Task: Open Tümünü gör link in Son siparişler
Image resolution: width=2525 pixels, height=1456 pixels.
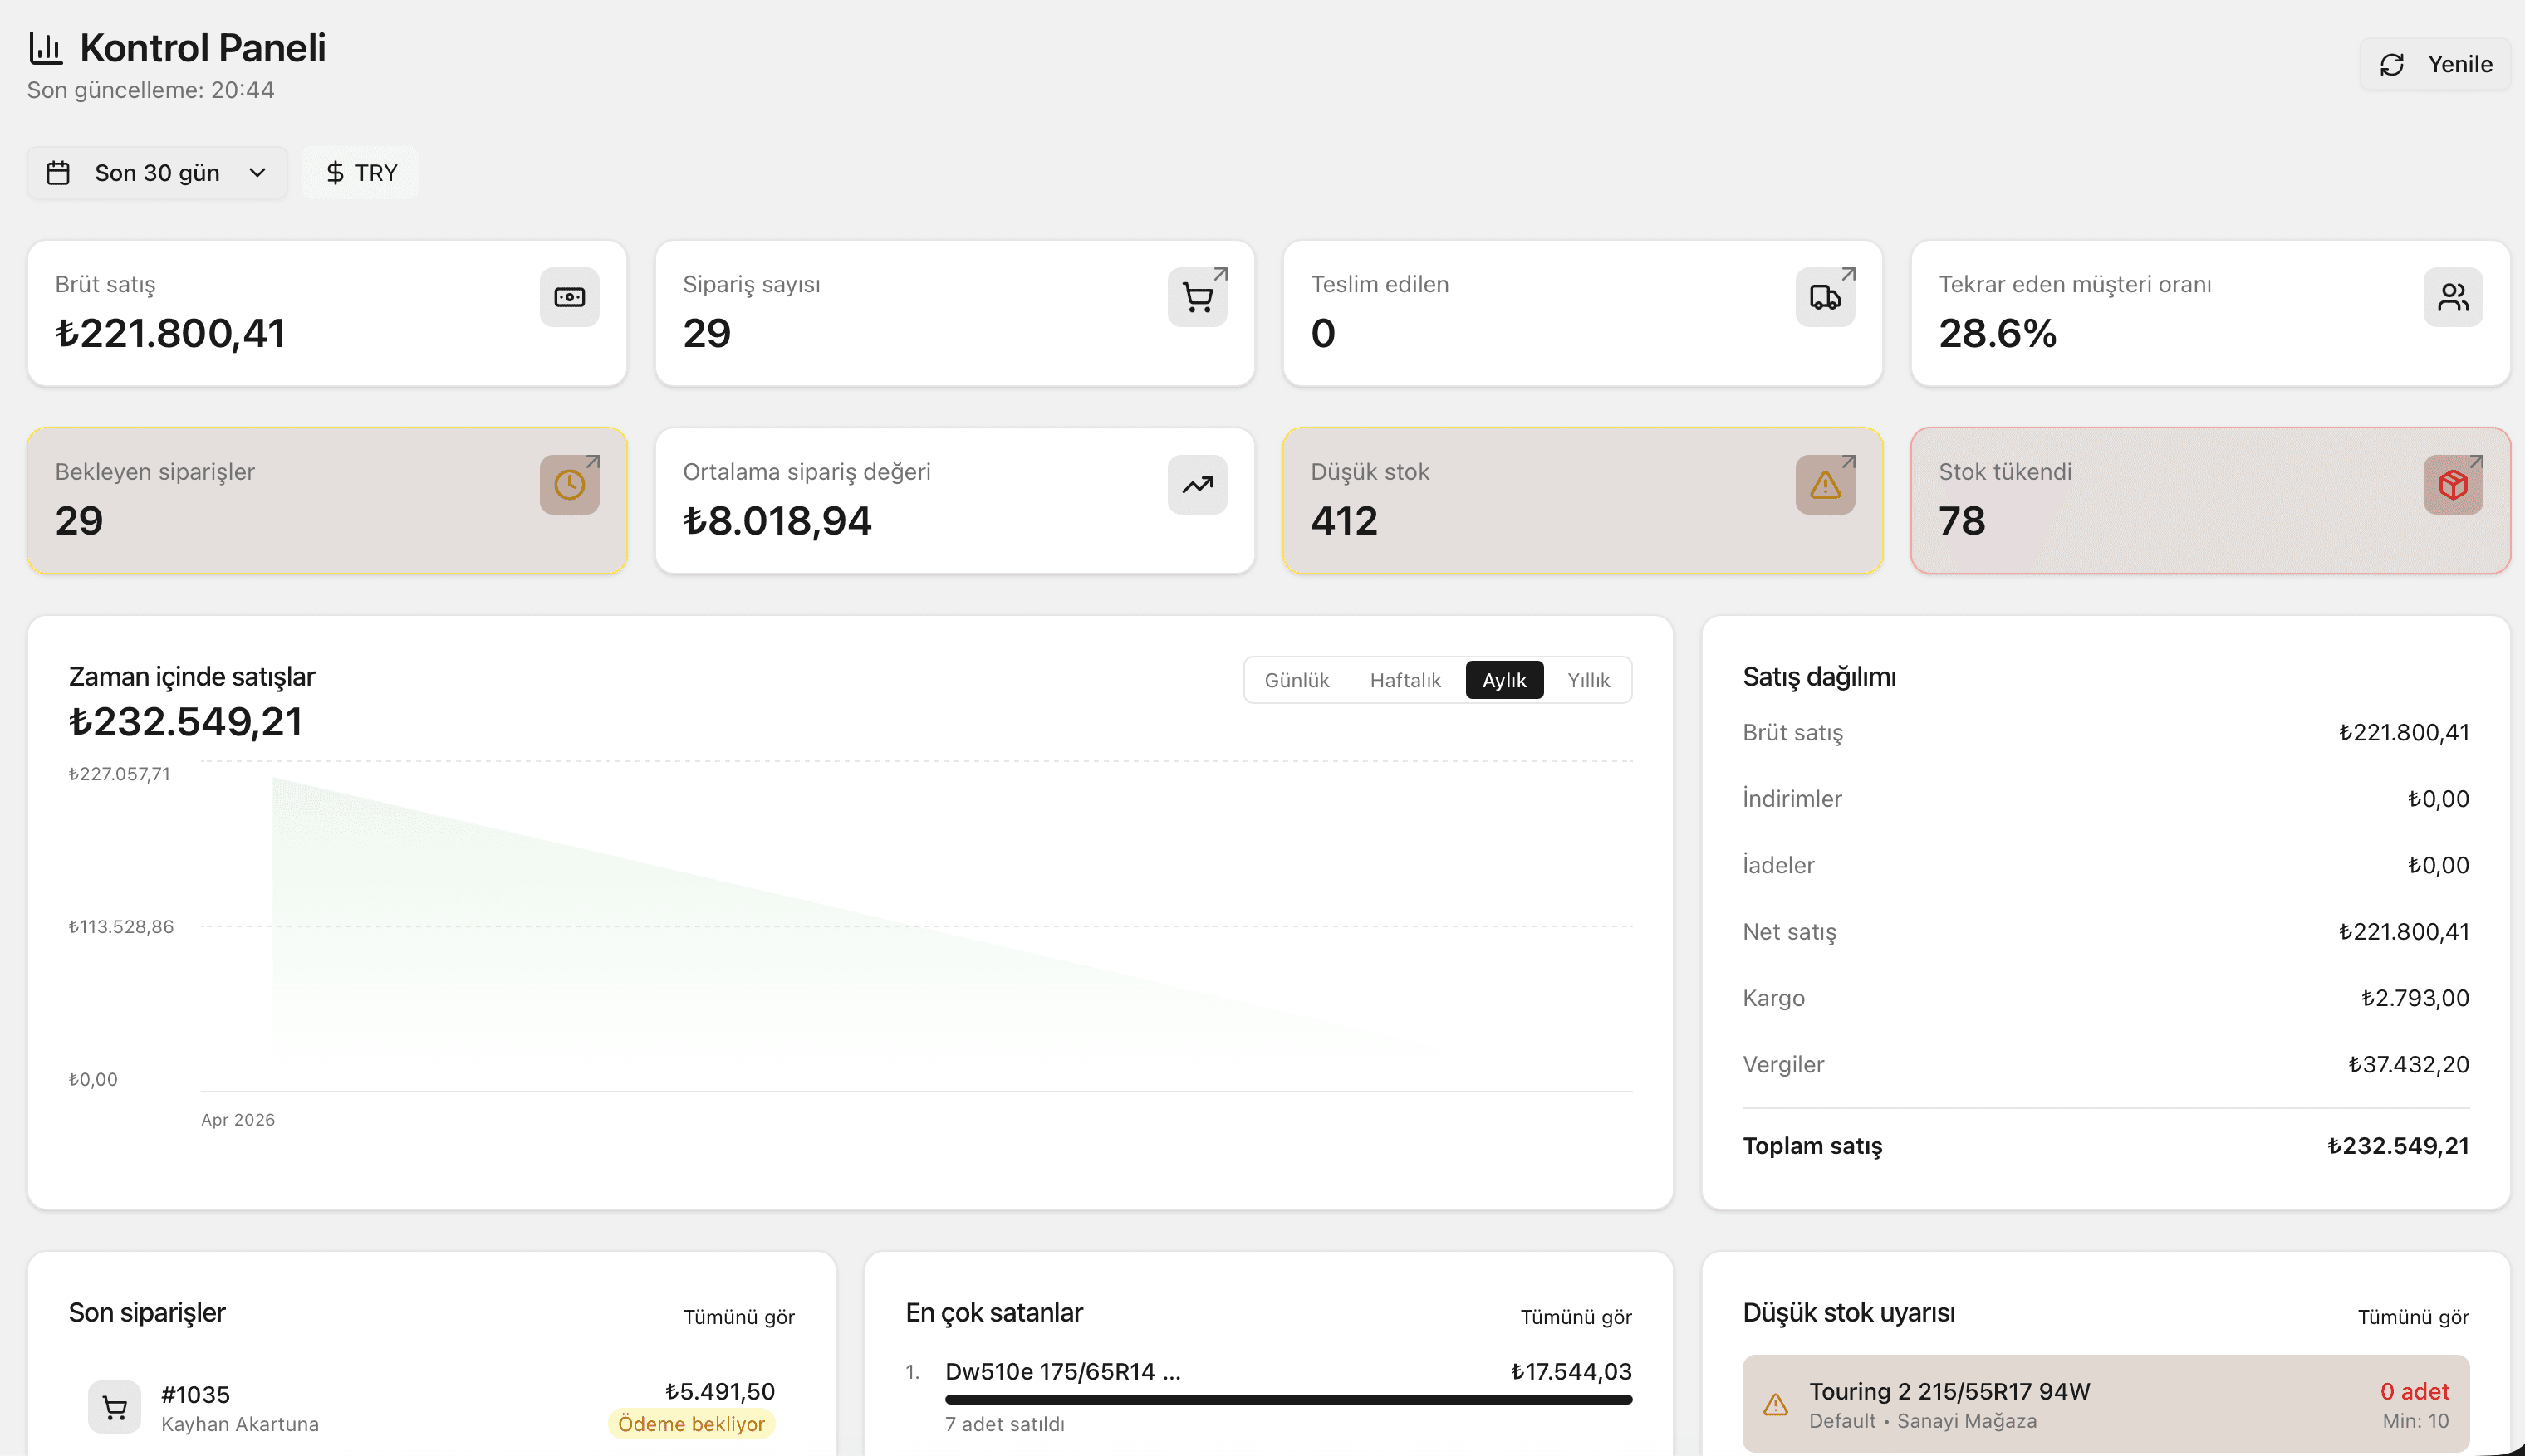Action: pyautogui.click(x=738, y=1317)
